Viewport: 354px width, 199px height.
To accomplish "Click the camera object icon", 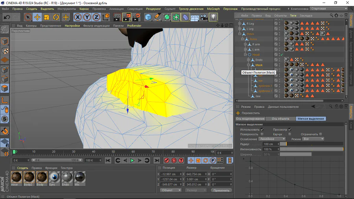I will pyautogui.click(x=204, y=17).
